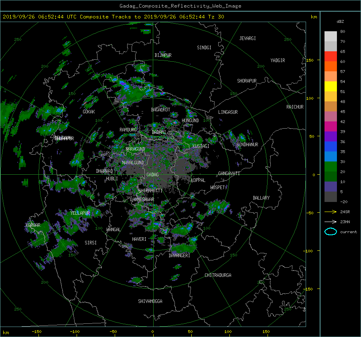Click the red 60 dBZ swatch

tap(331, 56)
